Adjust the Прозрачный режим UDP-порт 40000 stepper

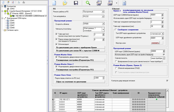pyautogui.click(x=164, y=51)
